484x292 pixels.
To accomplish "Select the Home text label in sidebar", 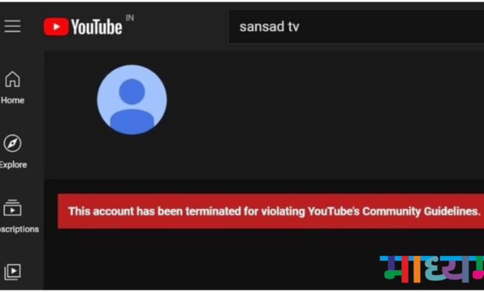I will click(x=12, y=101).
